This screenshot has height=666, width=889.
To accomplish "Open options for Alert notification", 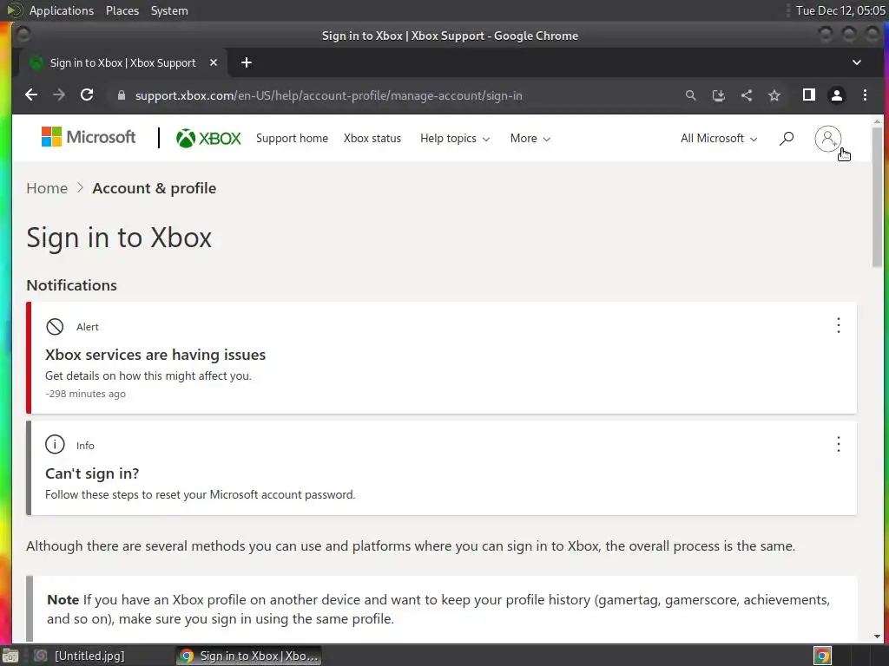I will [839, 325].
